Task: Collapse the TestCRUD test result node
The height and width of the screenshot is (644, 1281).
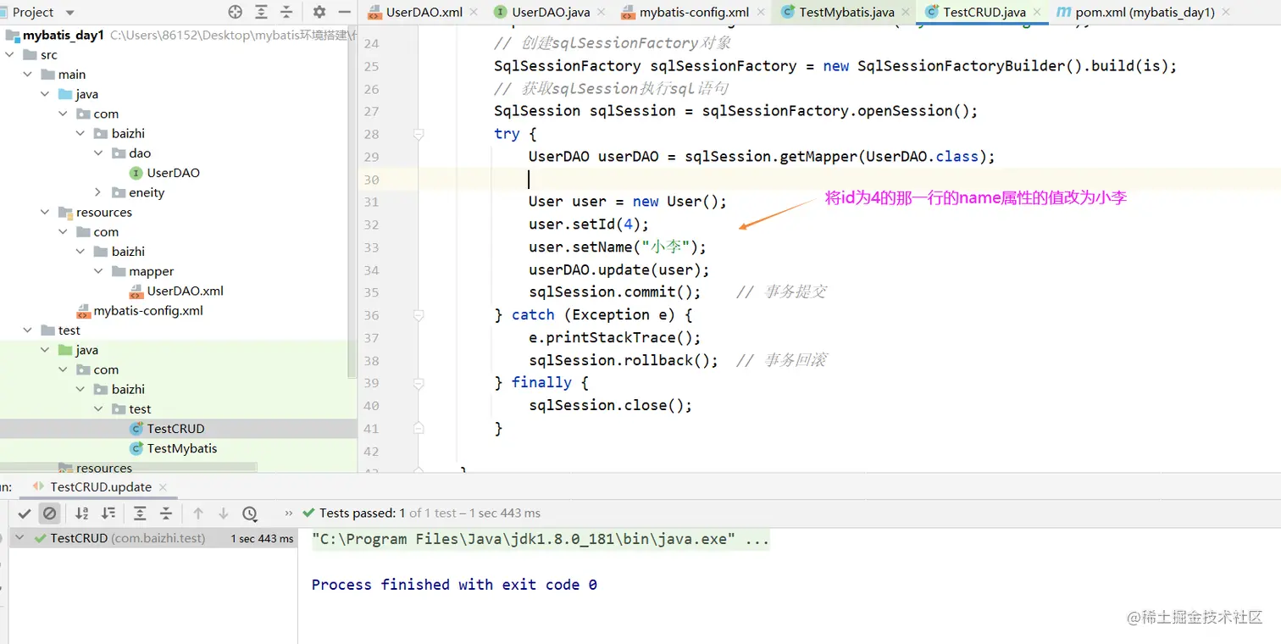Action: [19, 538]
